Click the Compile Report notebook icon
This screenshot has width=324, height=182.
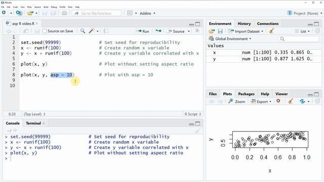[x=106, y=31]
